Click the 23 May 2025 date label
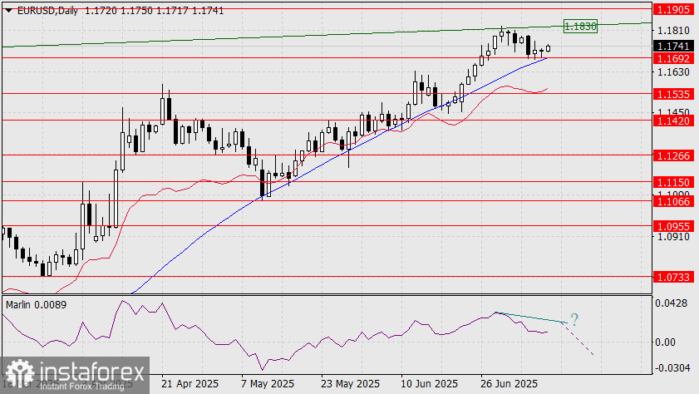The height and width of the screenshot is (394, 699). pyautogui.click(x=351, y=384)
